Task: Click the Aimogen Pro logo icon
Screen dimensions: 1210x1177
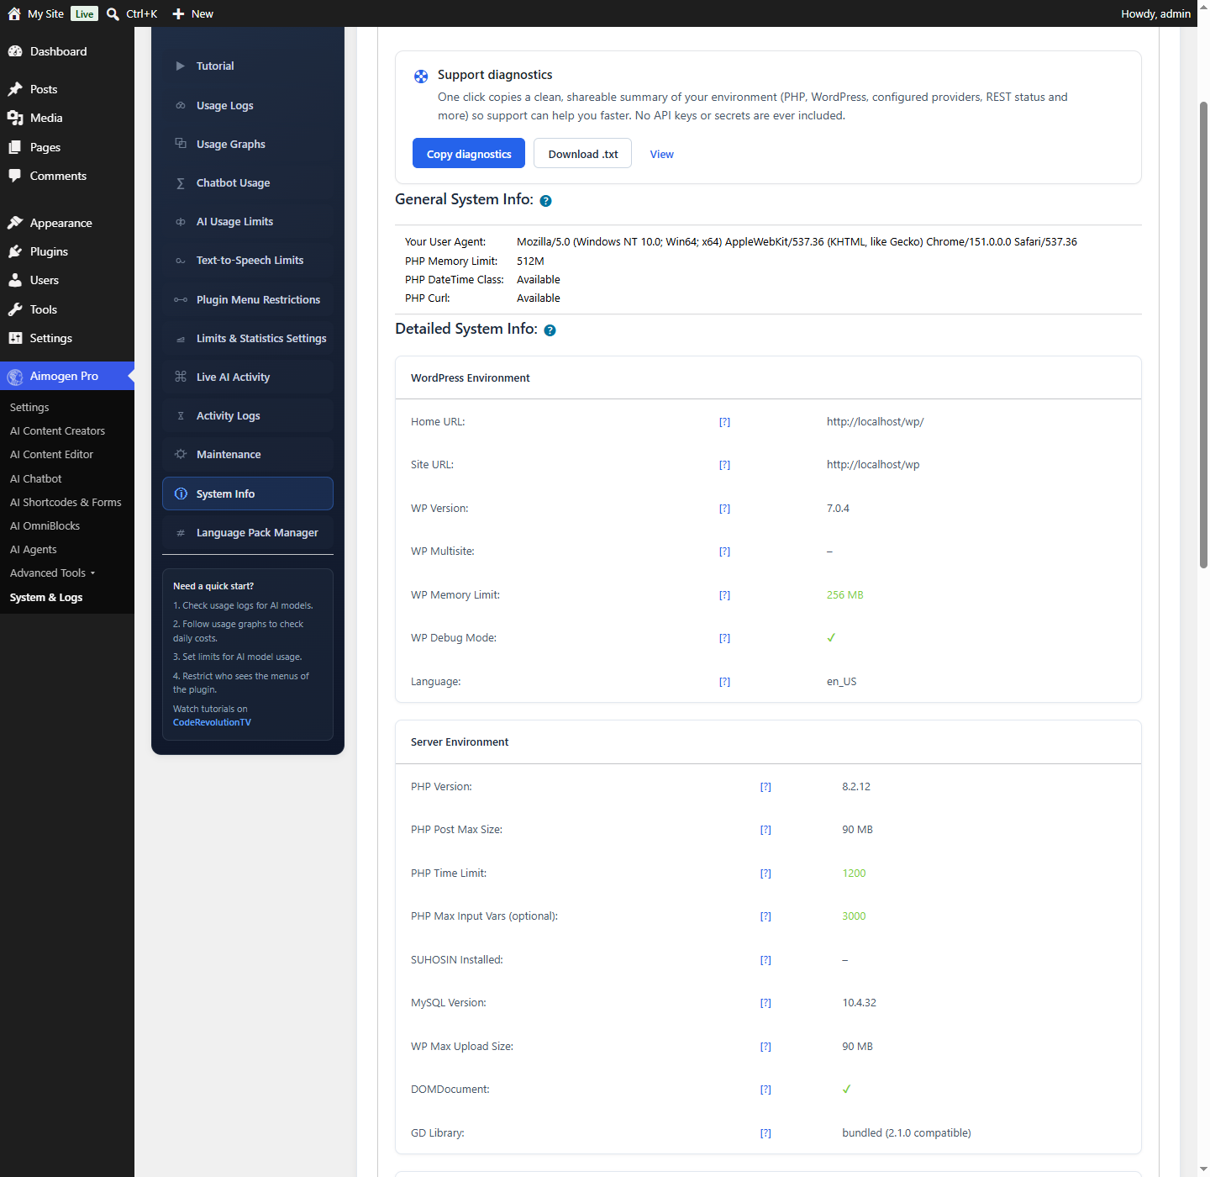Action: (x=15, y=377)
